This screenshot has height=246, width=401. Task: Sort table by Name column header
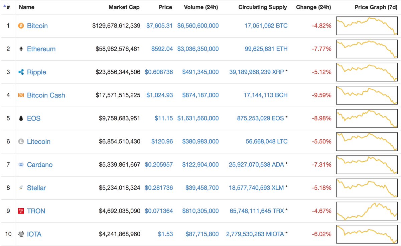pyautogui.click(x=27, y=7)
